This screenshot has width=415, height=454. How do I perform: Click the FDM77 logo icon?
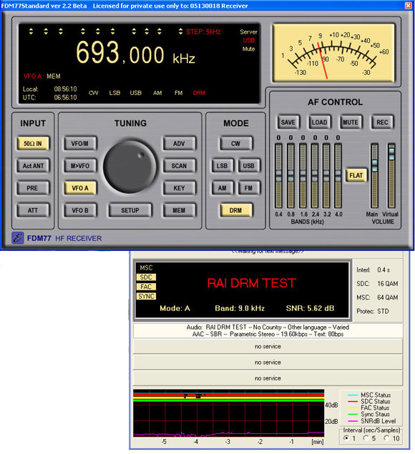tap(18, 238)
